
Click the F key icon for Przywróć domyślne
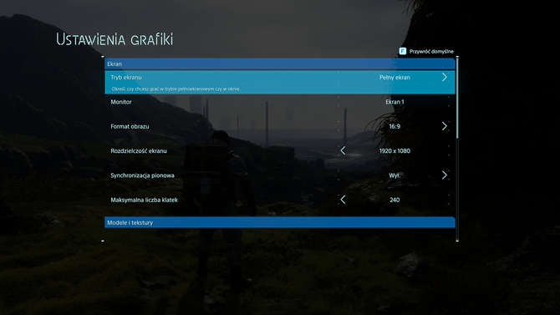tap(403, 51)
